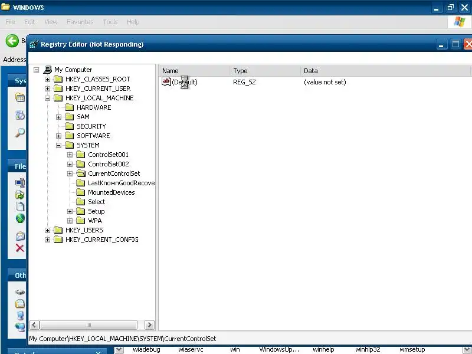Image resolution: width=472 pixels, height=354 pixels.
Task: Click the Data column header
Action: 385,71
